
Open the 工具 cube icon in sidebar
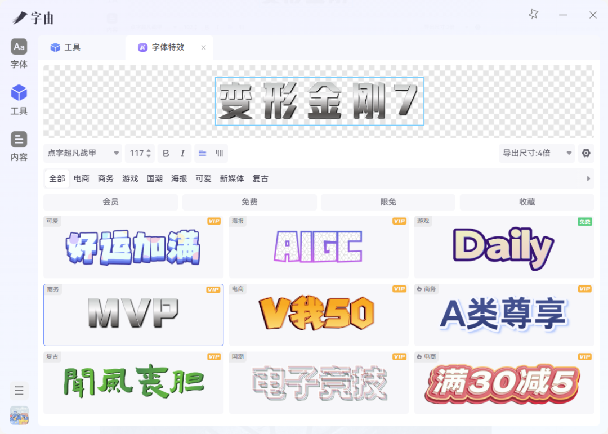click(x=19, y=100)
